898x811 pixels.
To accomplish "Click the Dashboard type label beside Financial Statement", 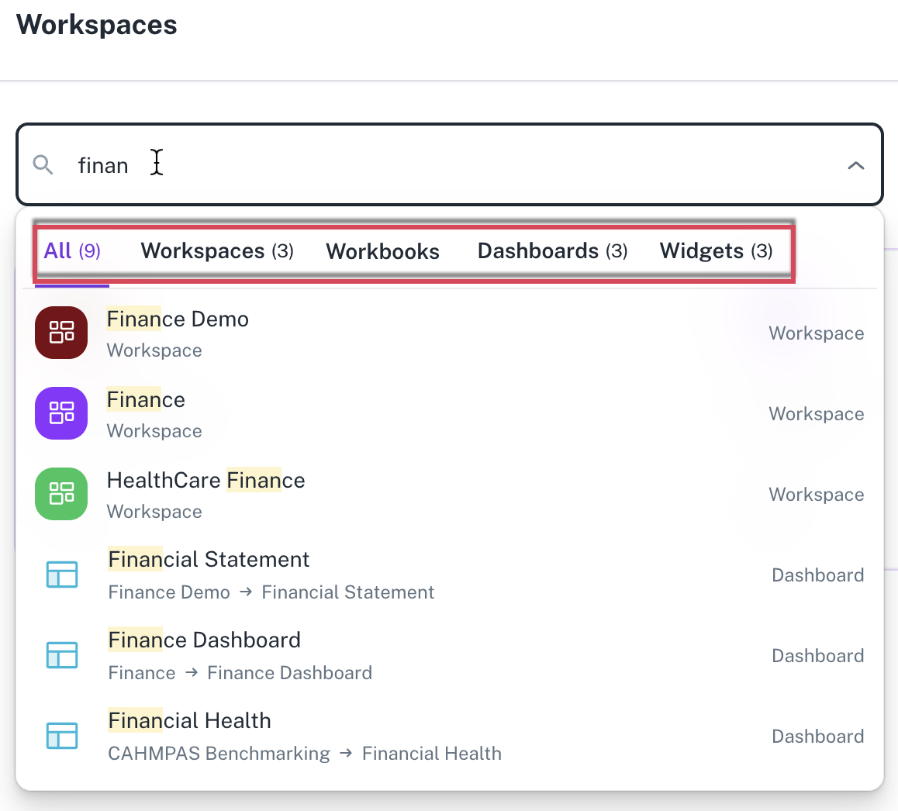I will point(818,575).
